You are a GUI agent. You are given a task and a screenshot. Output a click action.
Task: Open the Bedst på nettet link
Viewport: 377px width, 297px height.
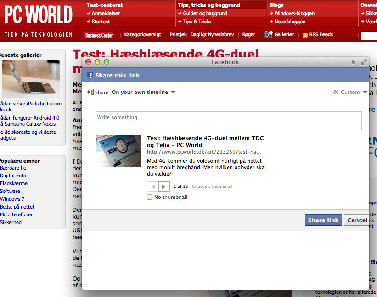[x=17, y=207]
